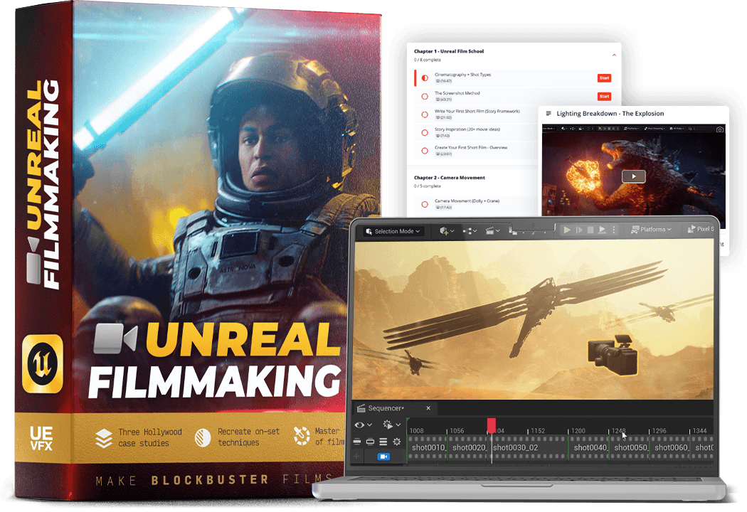Select the shot0060 clip in Sequencer
Viewport: 747px width, 512px height.
[669, 448]
